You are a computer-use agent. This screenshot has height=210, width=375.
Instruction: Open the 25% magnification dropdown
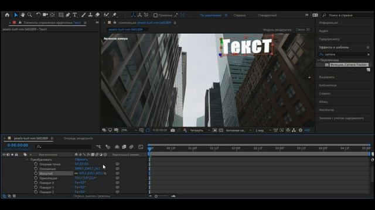129,130
